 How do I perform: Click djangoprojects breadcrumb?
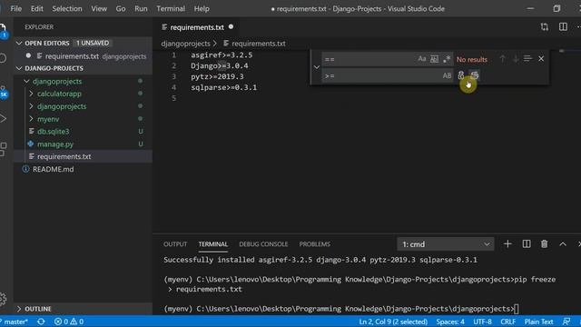(185, 44)
